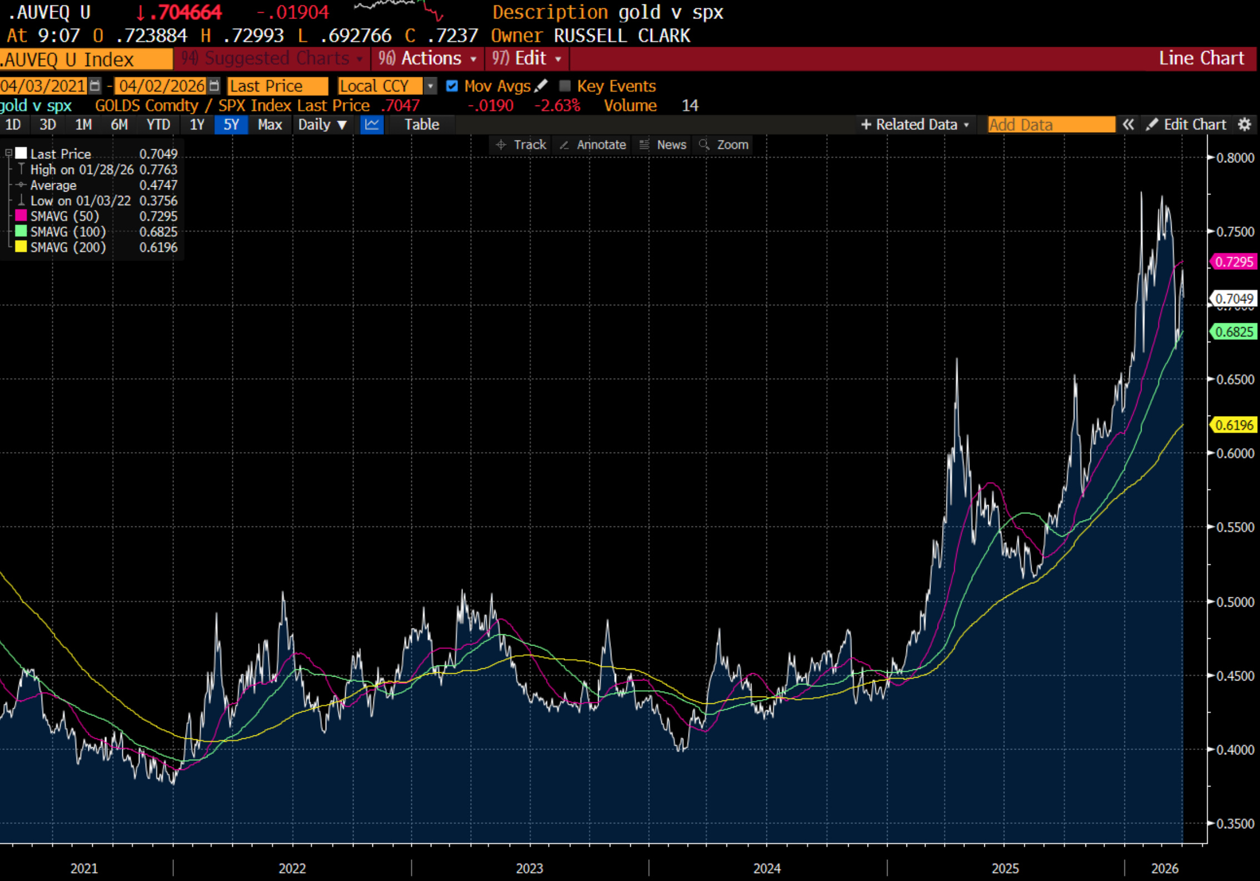Click the line chart type icon
Viewport: 1260px width, 881px height.
371,124
